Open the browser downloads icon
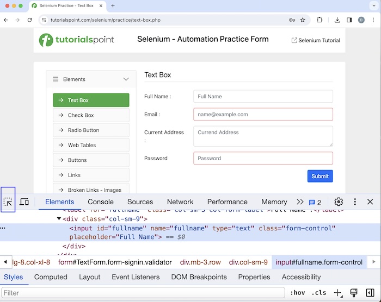 tap(337, 20)
